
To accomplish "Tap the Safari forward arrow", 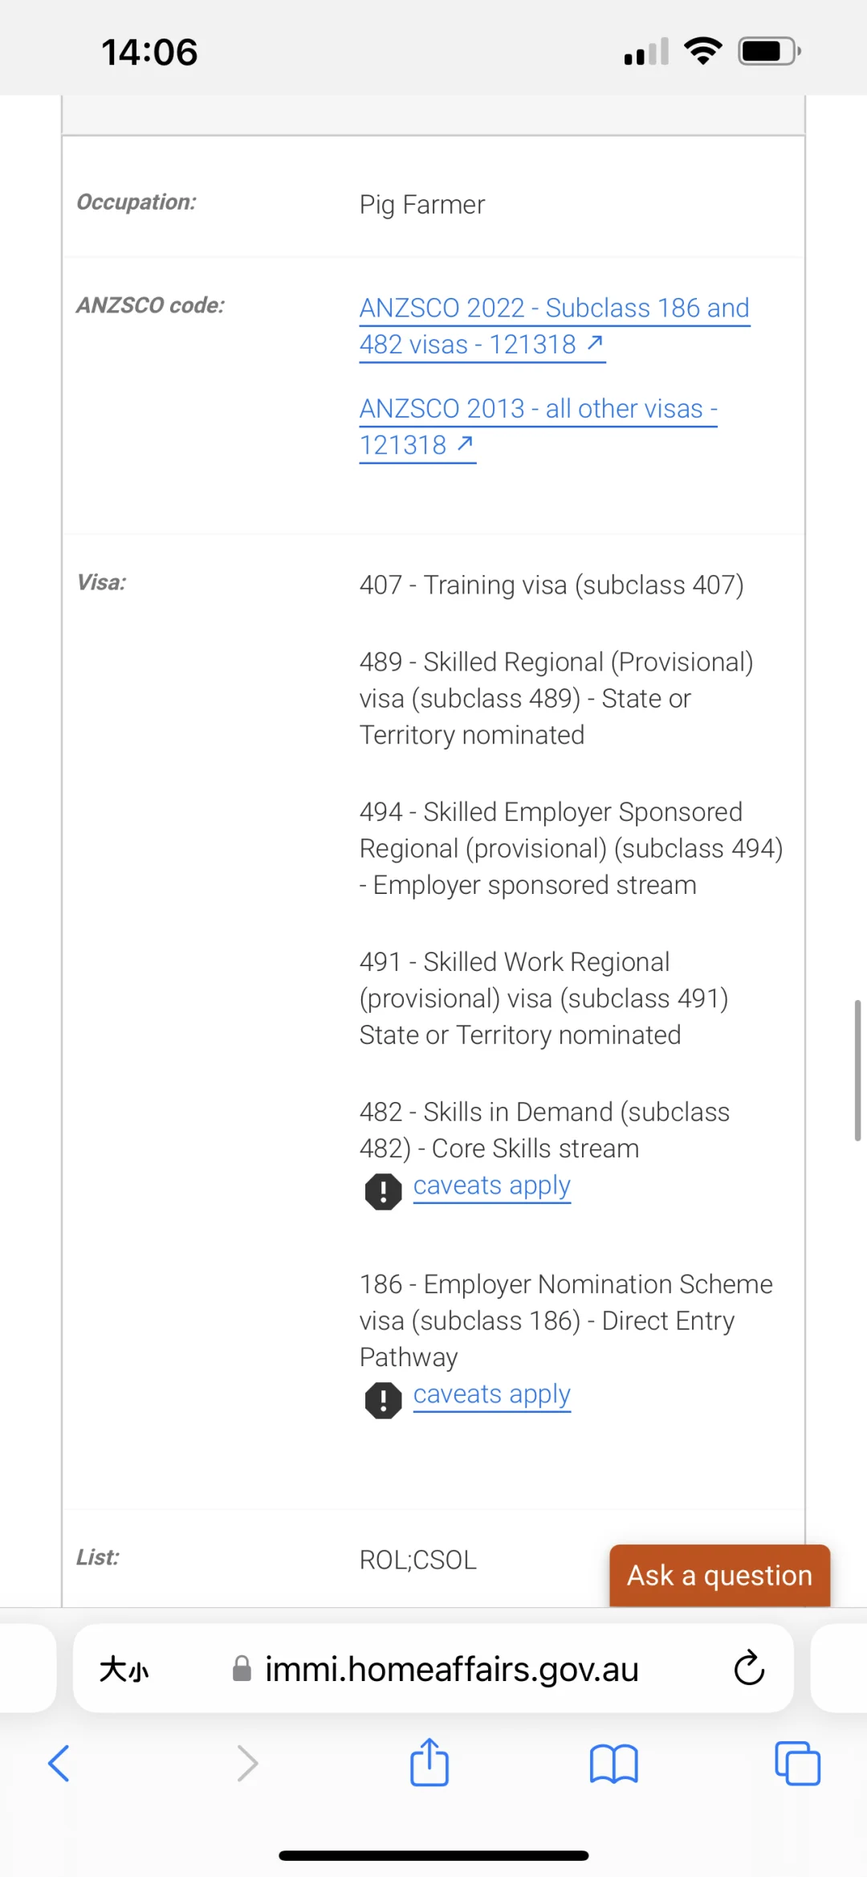I will click(x=247, y=1763).
